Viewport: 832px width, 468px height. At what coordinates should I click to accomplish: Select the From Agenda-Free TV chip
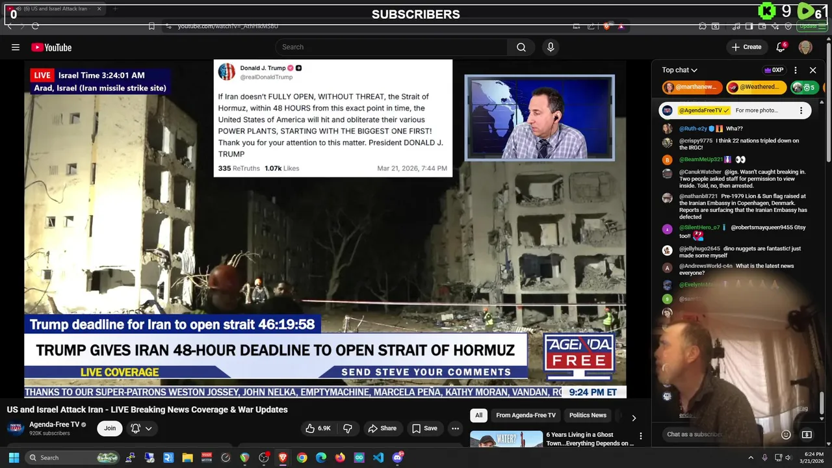click(526, 415)
